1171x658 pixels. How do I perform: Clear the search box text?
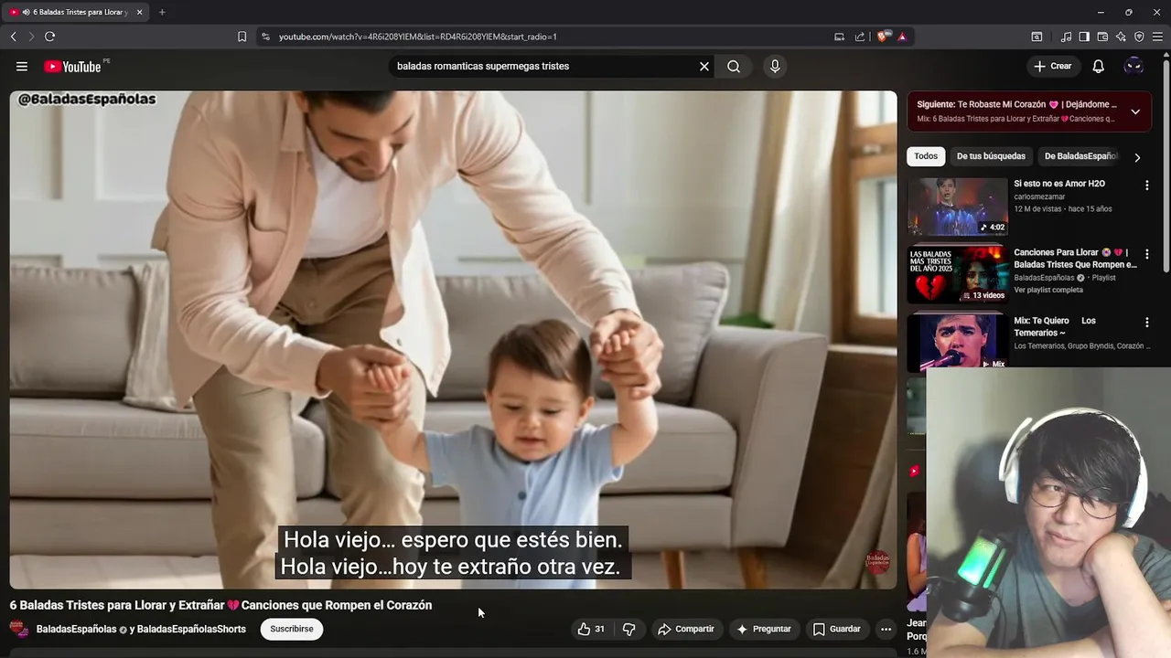tap(704, 67)
